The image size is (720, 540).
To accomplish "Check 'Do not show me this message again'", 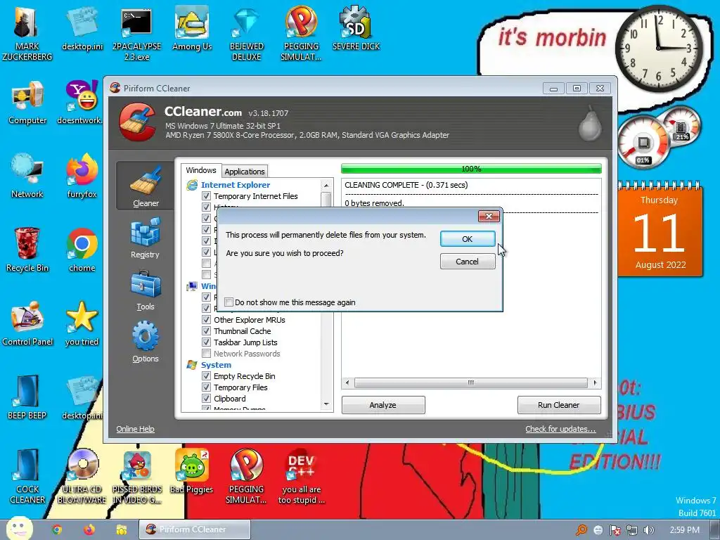I will coord(229,302).
